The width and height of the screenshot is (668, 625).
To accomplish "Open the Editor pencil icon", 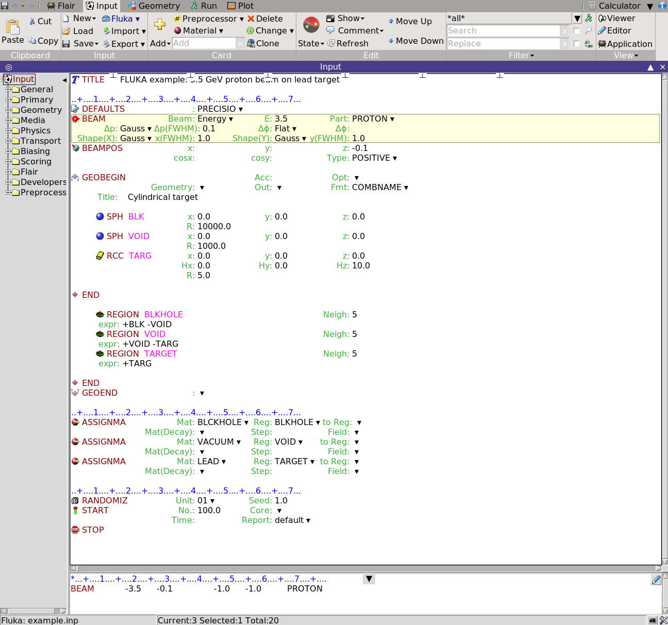I will click(x=602, y=31).
